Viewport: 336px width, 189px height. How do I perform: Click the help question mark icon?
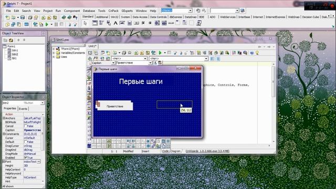pyautogui.click(x=75, y=17)
